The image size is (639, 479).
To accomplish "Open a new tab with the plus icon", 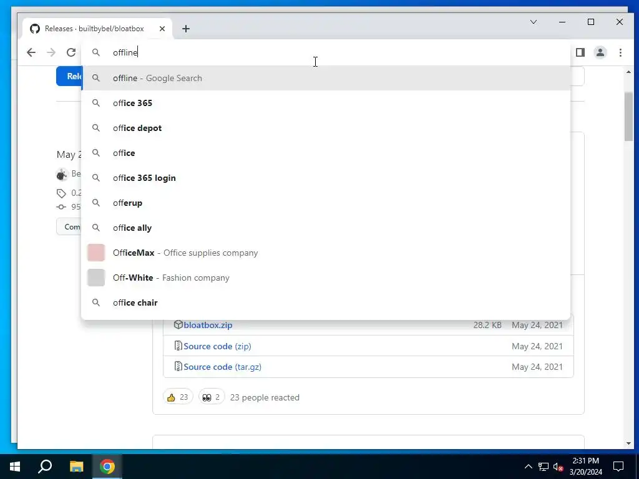I will (186, 29).
